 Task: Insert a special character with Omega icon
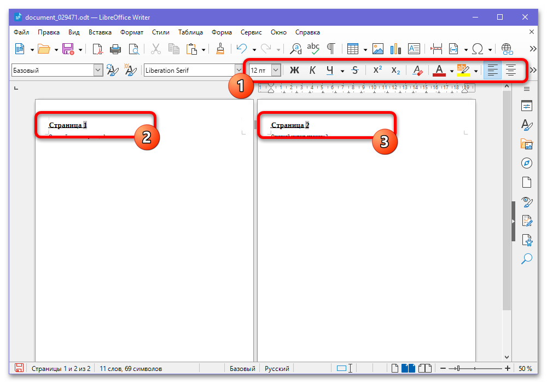[477, 49]
